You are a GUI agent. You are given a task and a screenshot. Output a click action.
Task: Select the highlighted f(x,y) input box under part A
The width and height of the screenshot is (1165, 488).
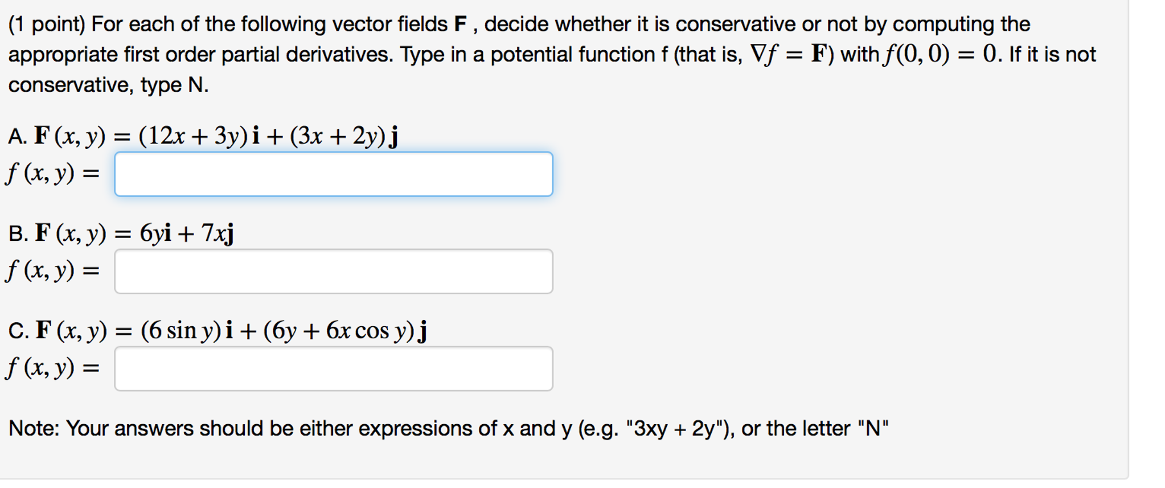pyautogui.click(x=333, y=174)
